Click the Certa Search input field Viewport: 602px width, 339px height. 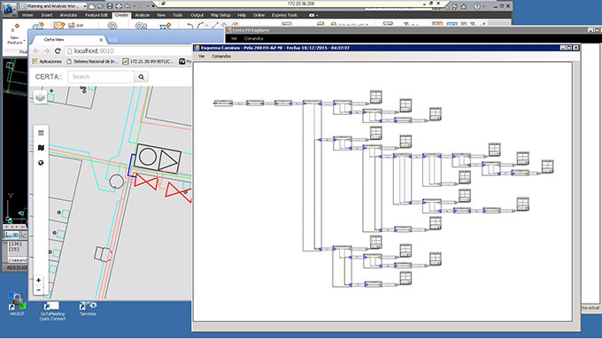pos(101,77)
